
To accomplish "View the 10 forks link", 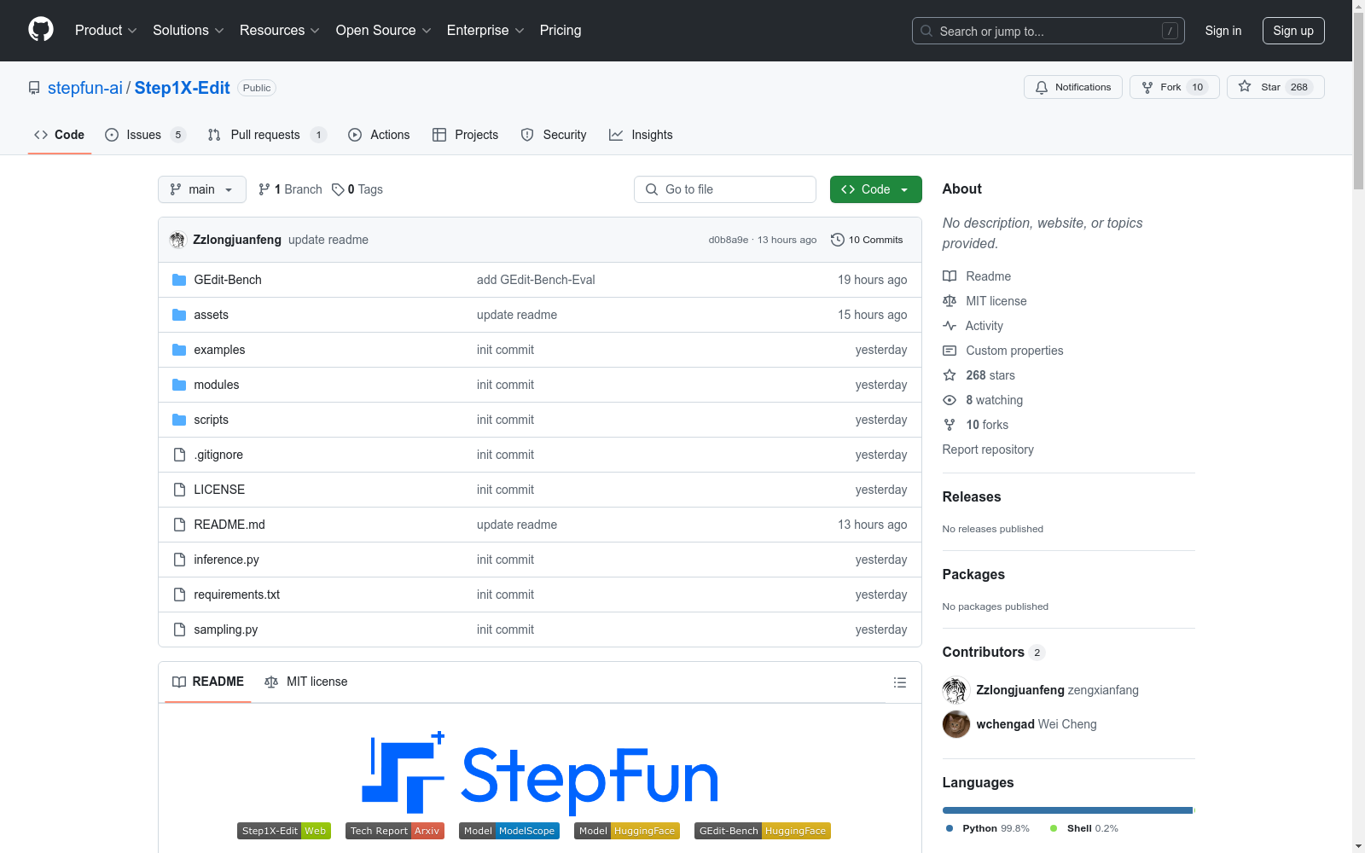I will click(975, 425).
